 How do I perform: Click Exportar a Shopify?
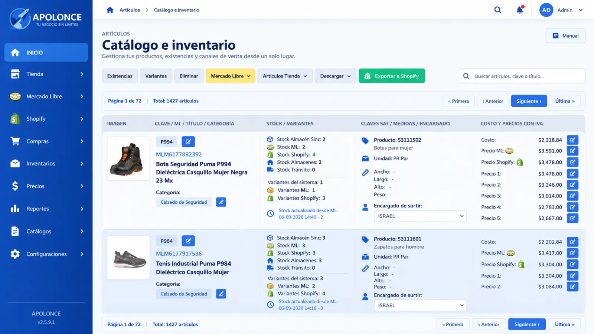pos(392,76)
